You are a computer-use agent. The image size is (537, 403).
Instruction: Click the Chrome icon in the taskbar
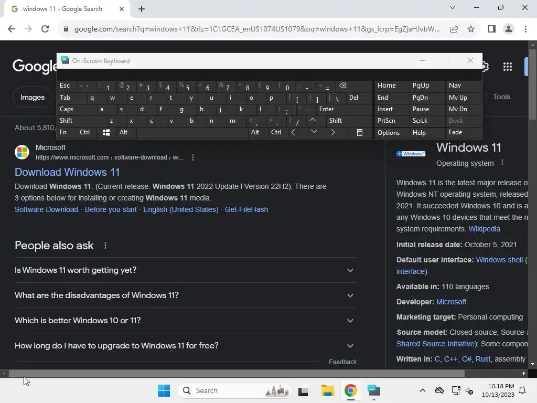click(350, 390)
